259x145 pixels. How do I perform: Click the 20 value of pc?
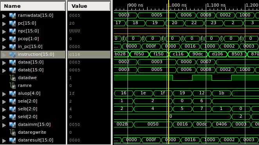(x=72, y=23)
